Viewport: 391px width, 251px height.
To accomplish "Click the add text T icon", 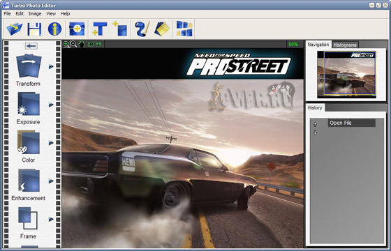I will [100, 29].
